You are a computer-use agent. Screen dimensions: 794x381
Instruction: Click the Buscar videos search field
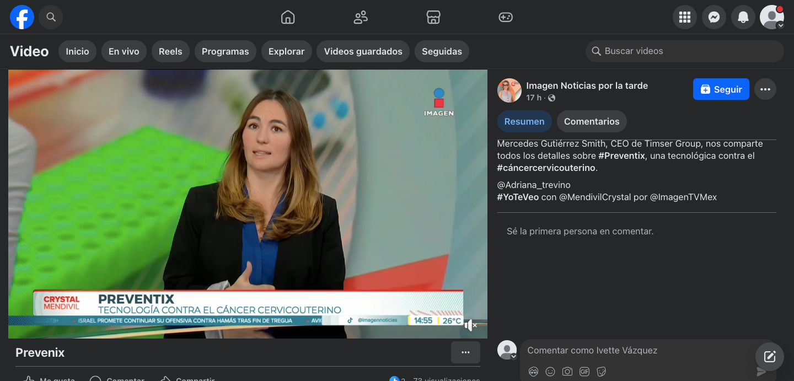(685, 51)
